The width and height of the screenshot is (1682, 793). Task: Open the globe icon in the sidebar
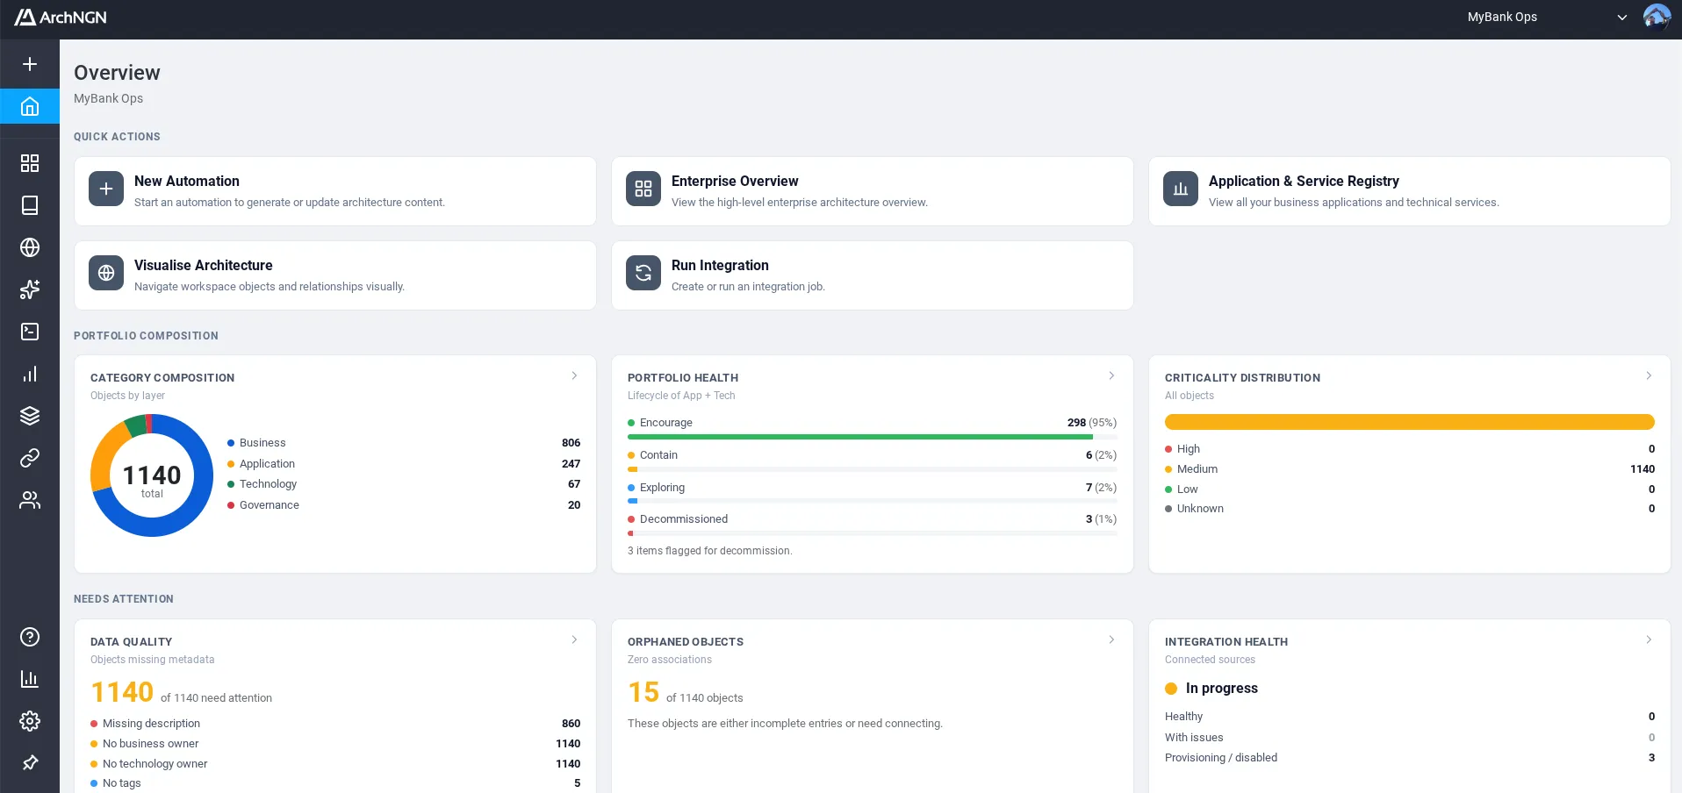(x=30, y=247)
